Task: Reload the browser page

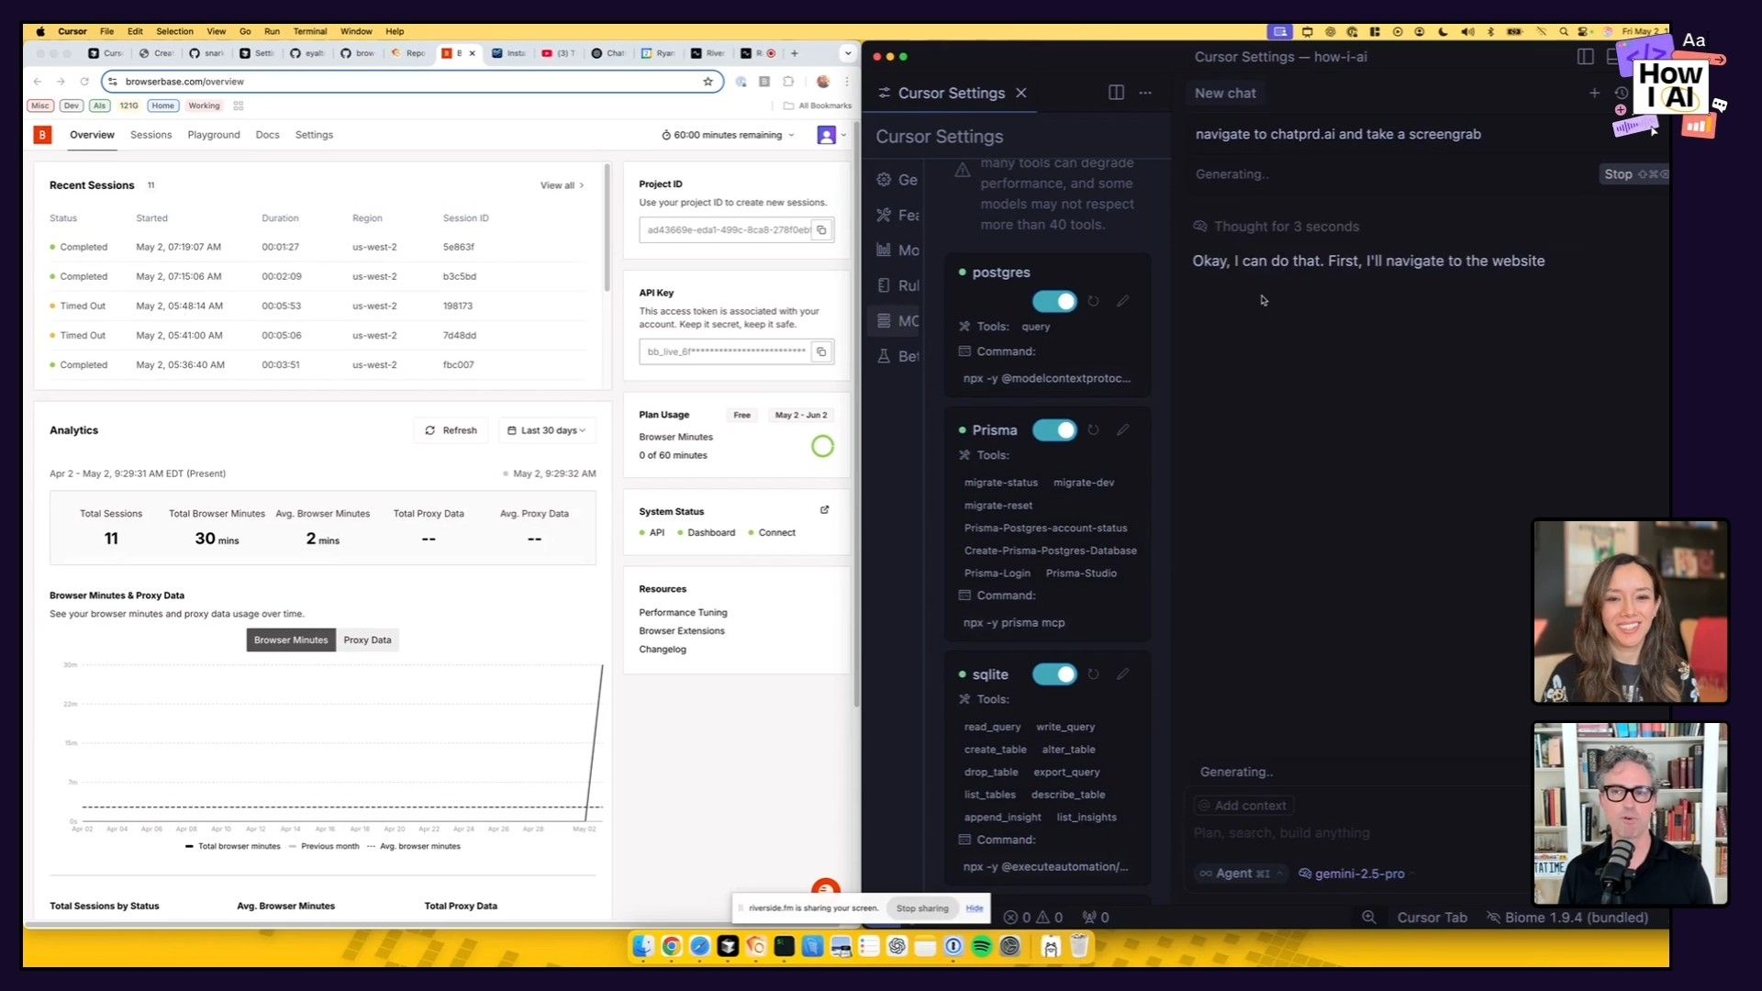Action: [x=84, y=82]
